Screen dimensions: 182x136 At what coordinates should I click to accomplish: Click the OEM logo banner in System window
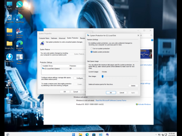pyautogui.click(x=146, y=54)
